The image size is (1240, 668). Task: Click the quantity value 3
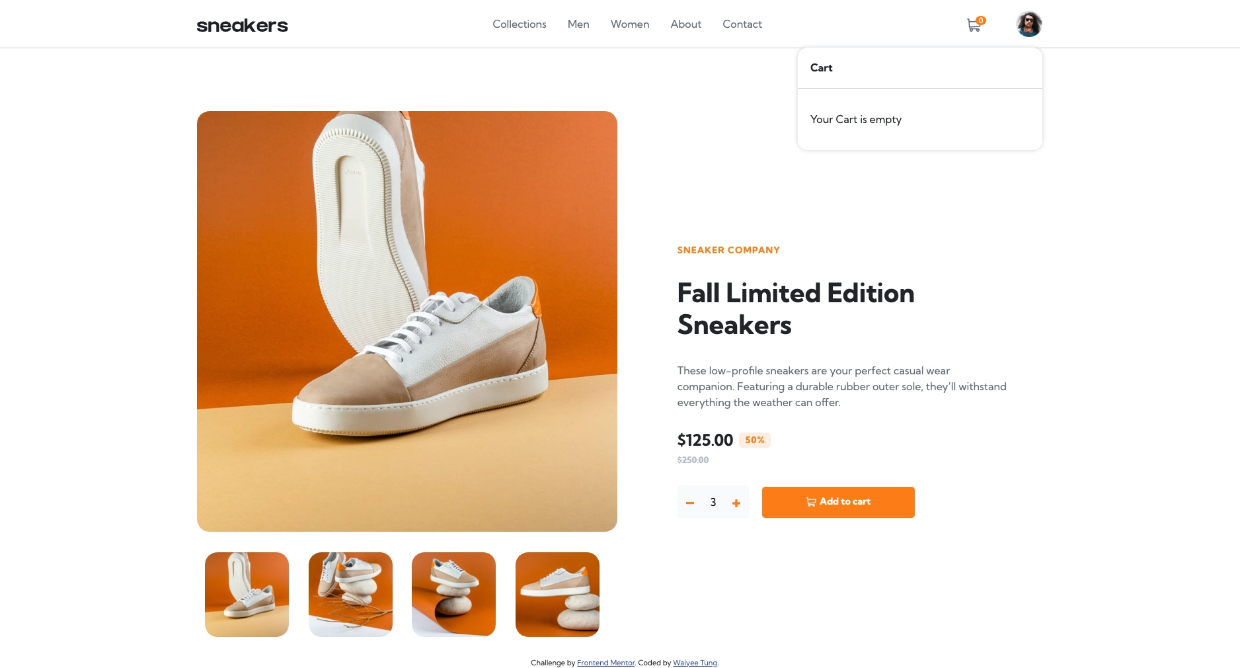[713, 503]
